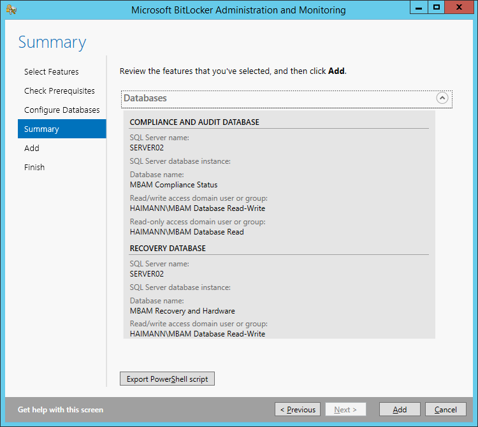Screen dimensions: 478x427
Task: Cancel the setup wizard
Action: [445, 409]
